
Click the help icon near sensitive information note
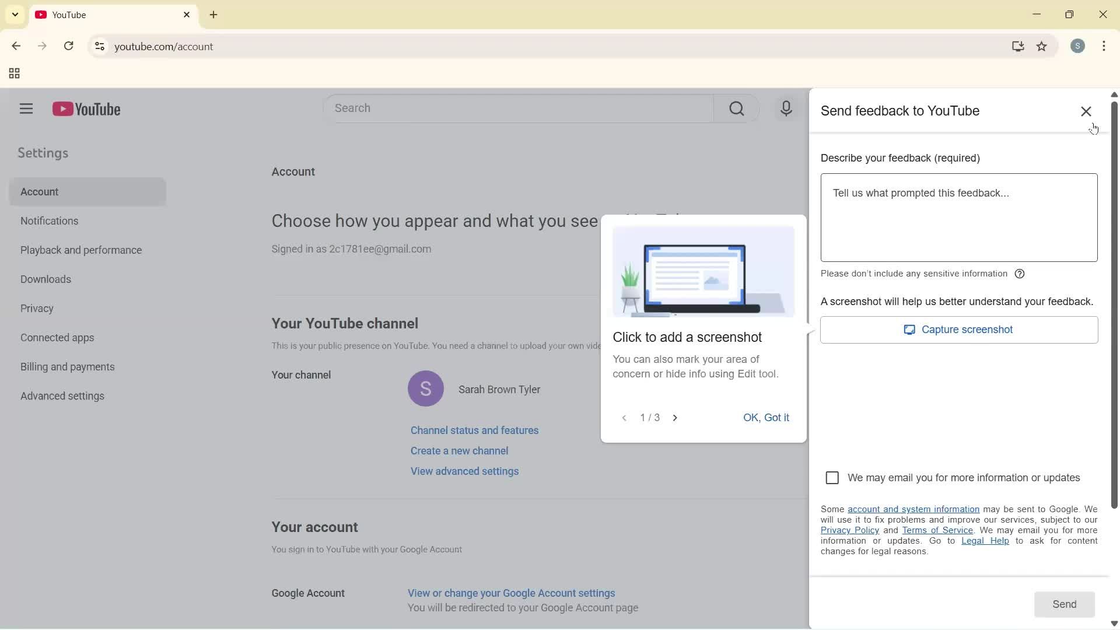coord(1020,274)
